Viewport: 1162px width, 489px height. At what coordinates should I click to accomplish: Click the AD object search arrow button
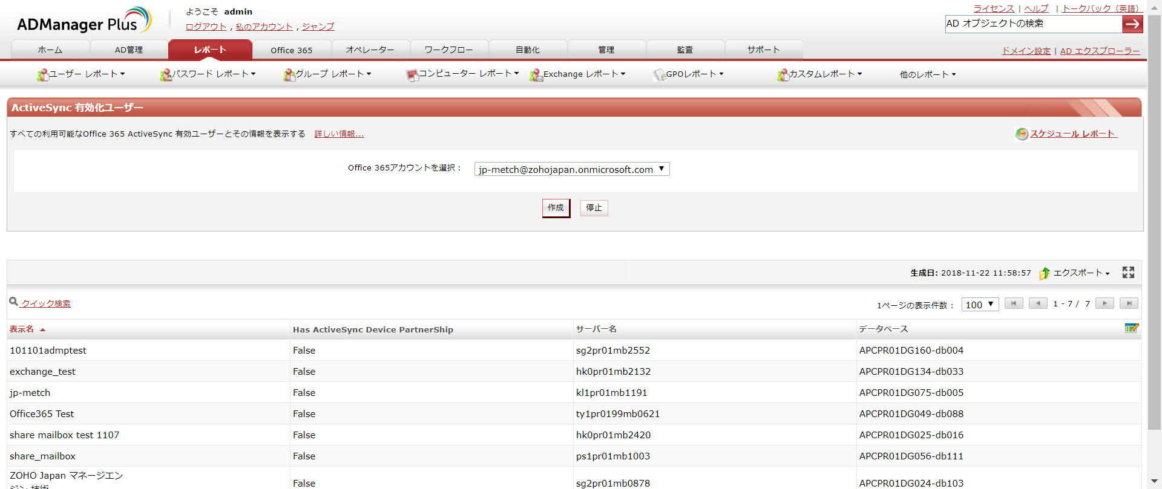[1132, 24]
